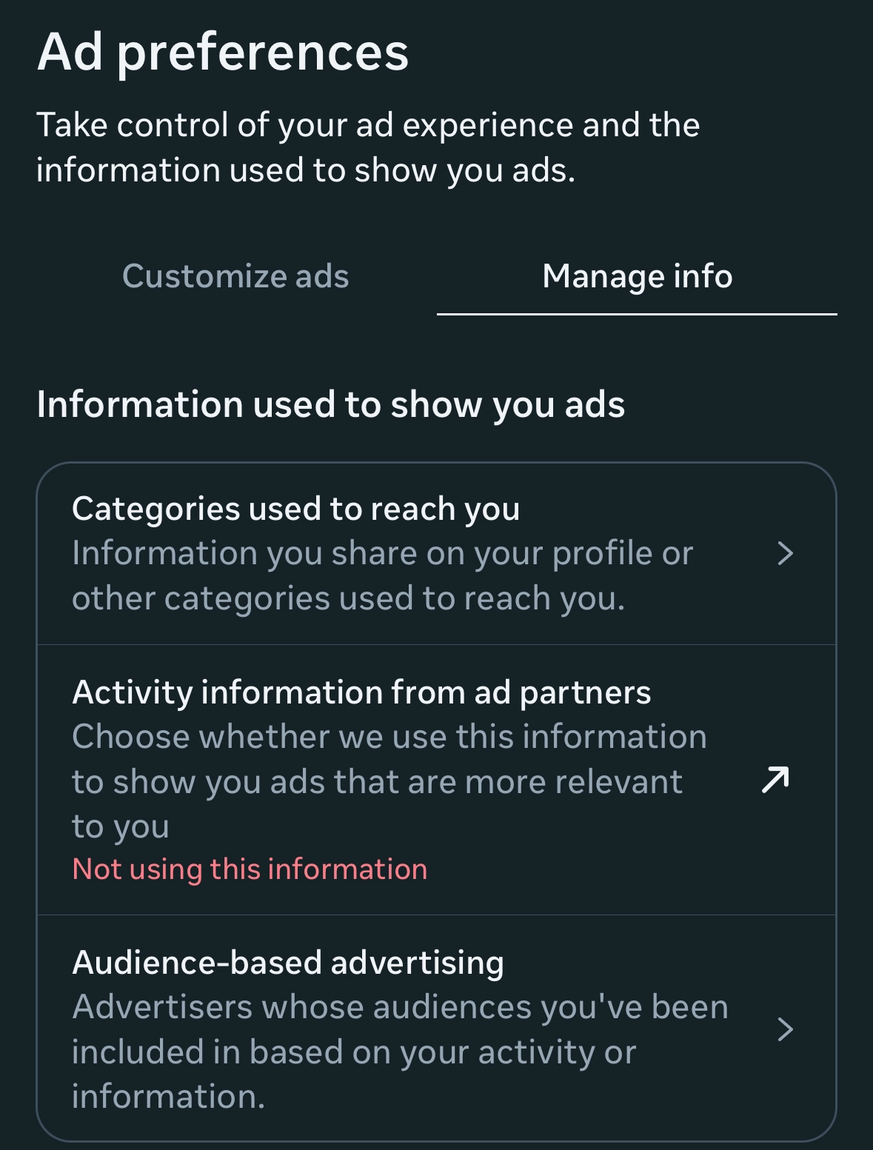The image size is (873, 1150).
Task: Open Activity information from ad partners title
Action: (361, 692)
